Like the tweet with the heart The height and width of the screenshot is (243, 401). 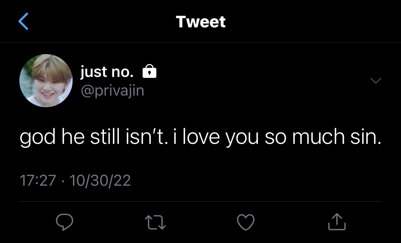click(246, 222)
